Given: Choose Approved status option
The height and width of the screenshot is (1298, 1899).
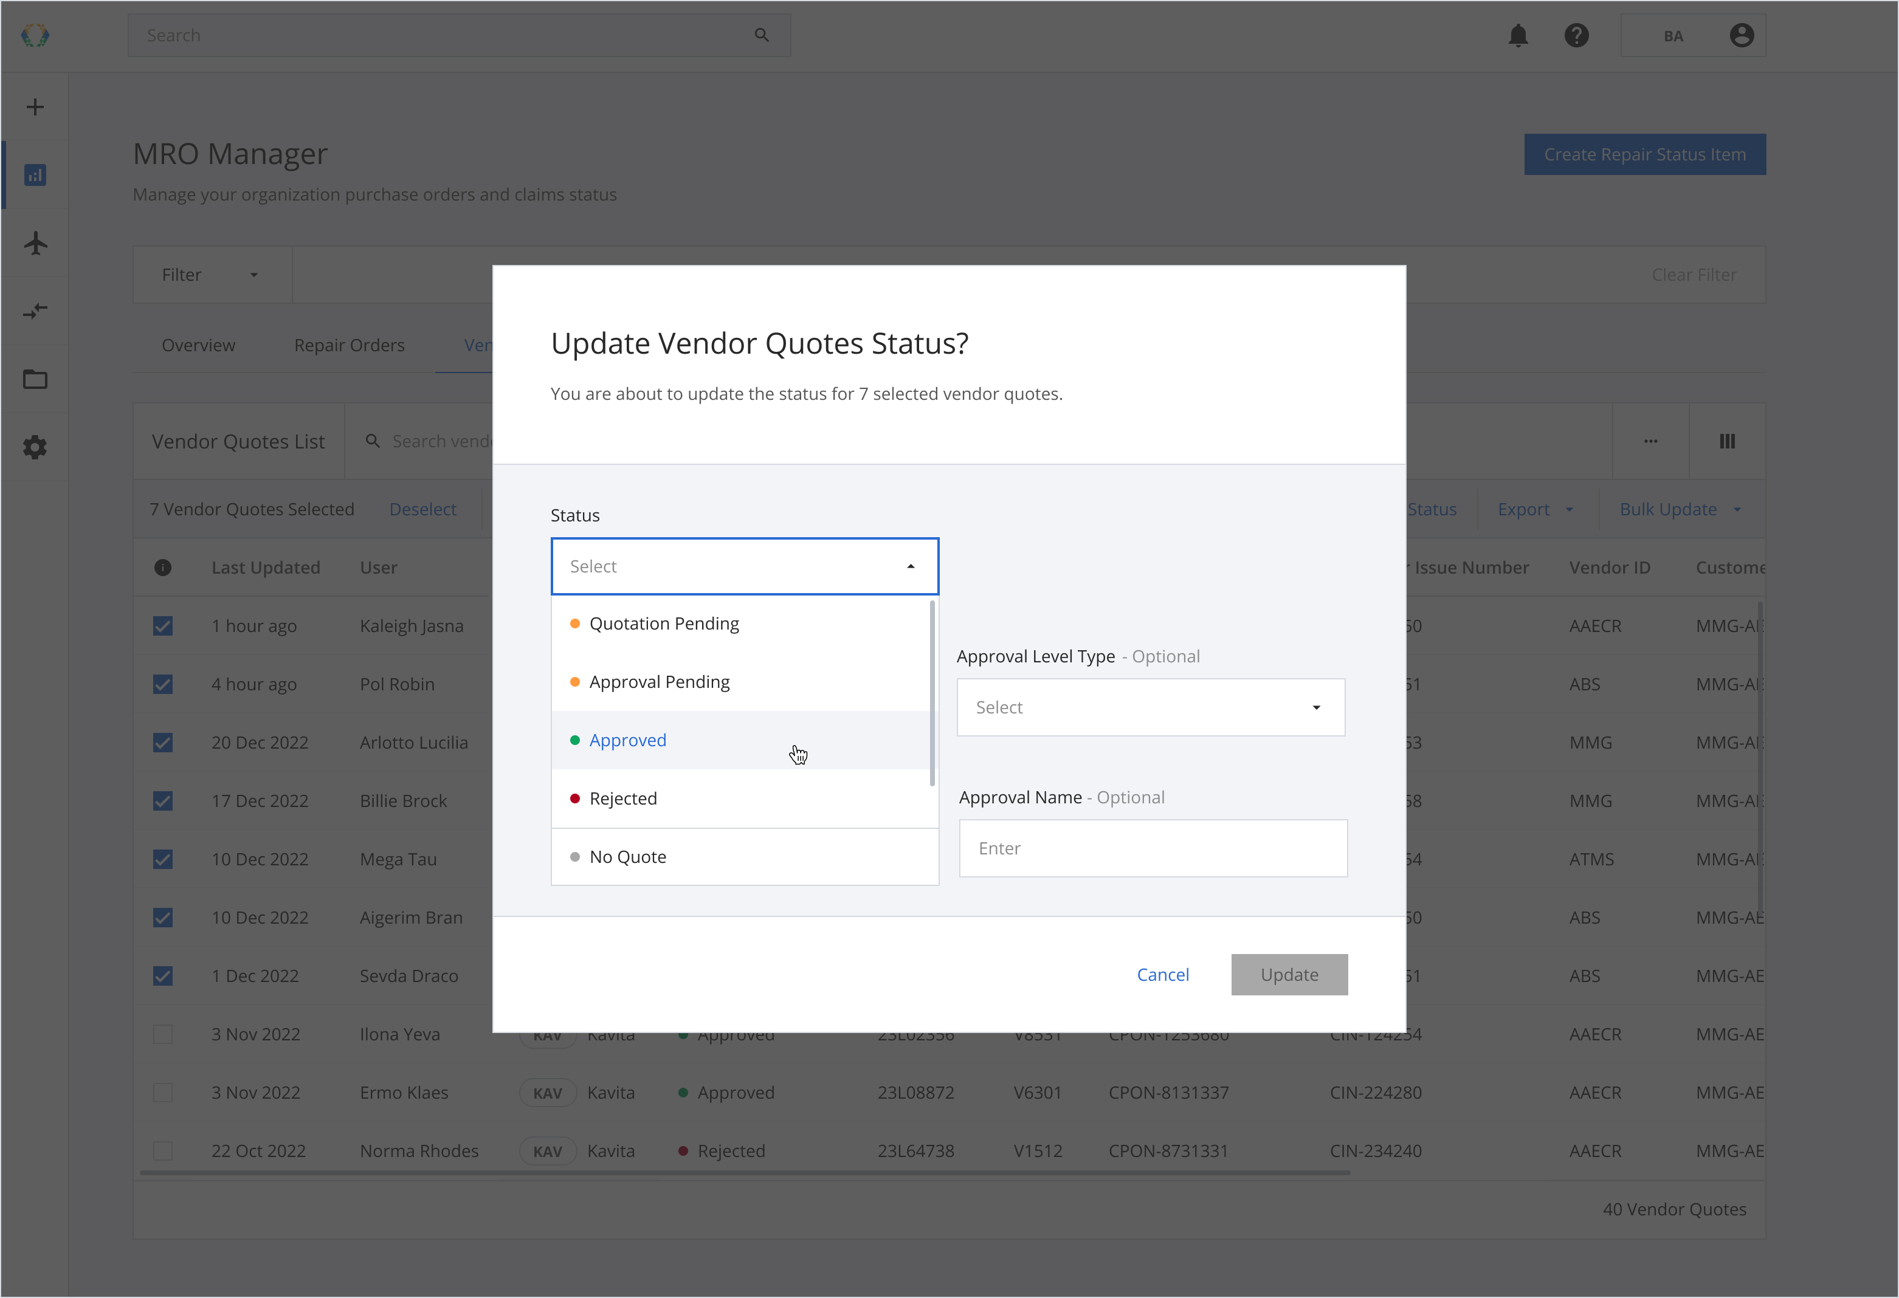Looking at the screenshot, I should click(741, 740).
